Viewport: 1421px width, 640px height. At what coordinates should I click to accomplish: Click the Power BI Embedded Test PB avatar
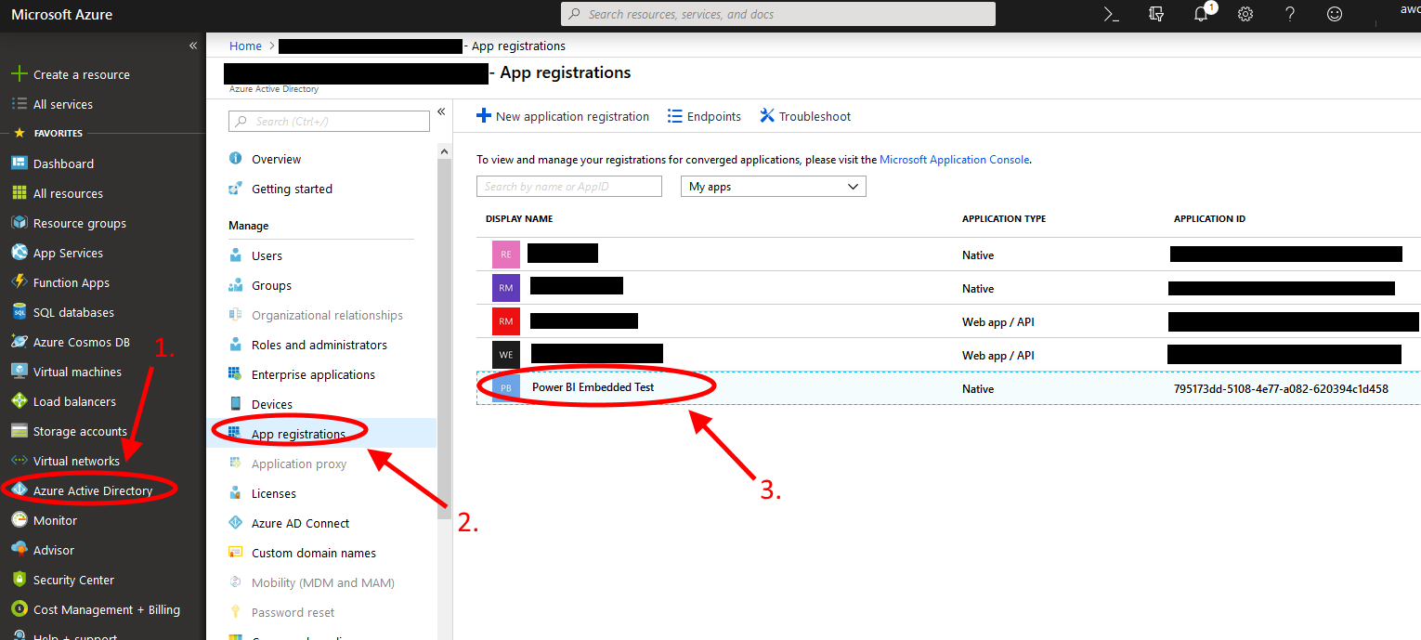pos(506,388)
